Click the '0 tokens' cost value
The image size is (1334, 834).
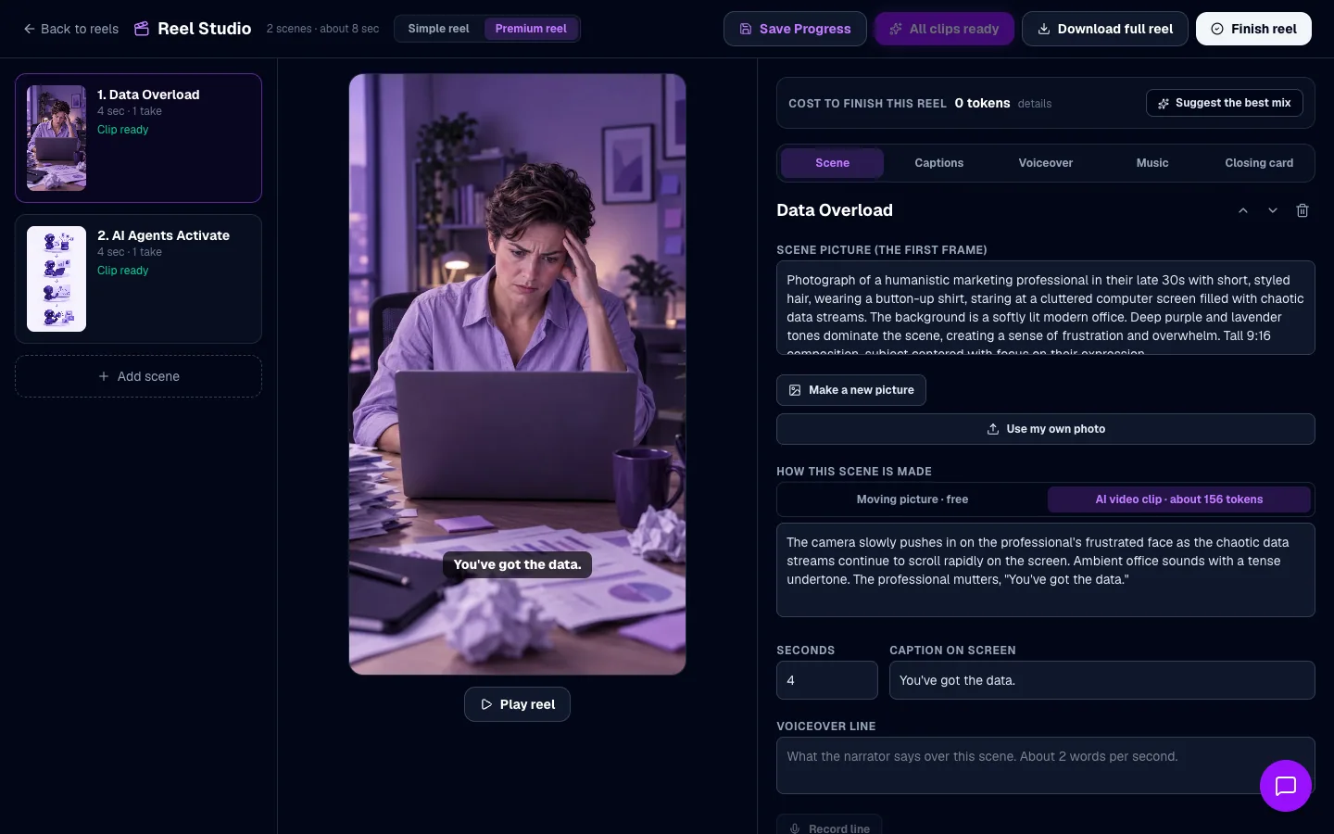coord(982,103)
